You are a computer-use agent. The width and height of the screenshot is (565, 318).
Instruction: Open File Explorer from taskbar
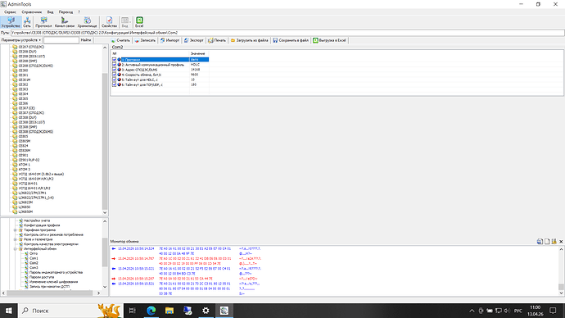click(169, 311)
